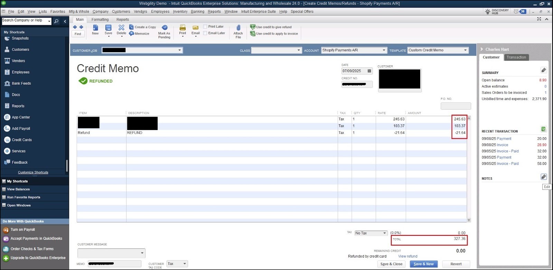Screen dimensions: 553x270
Task: Open the date calendar picker icon
Action: point(369,71)
